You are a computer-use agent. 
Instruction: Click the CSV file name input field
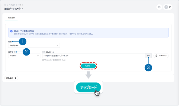click(x=94, y=56)
